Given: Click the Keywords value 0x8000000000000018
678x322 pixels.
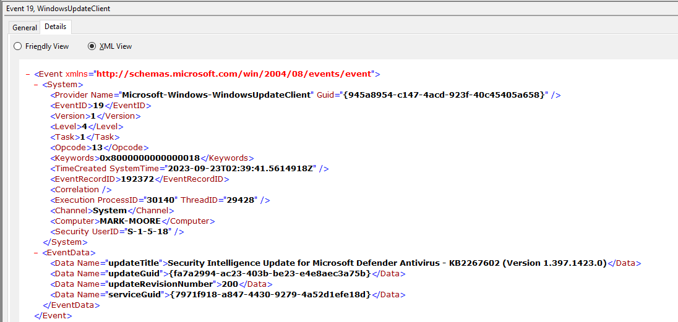Looking at the screenshot, I should click(x=150, y=158).
